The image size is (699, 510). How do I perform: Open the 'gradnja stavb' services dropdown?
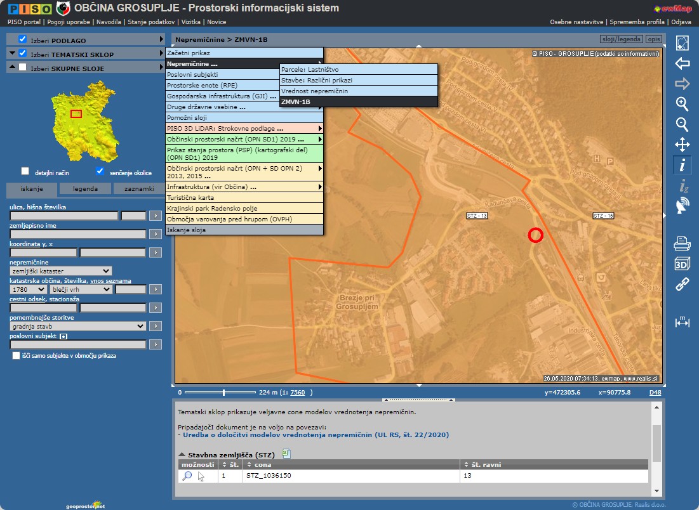pos(77,326)
